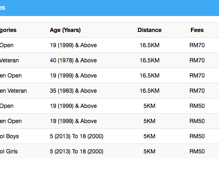Click 16.5KM distance in Women Veteran row

click(x=149, y=91)
